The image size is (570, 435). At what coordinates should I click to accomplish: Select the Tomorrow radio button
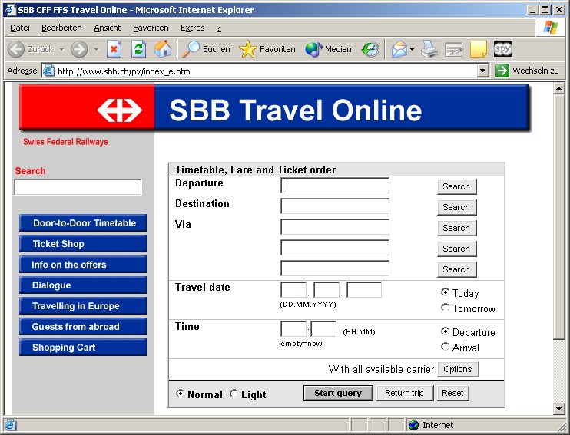point(445,308)
